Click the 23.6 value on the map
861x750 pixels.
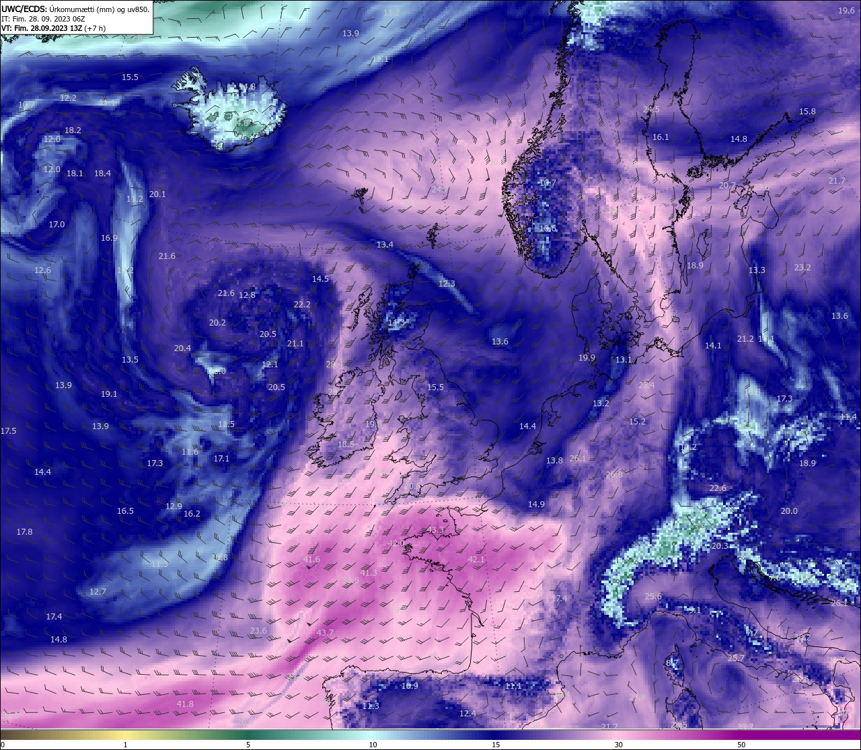(x=258, y=631)
